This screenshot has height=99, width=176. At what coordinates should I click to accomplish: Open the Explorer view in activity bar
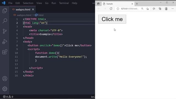click(5, 11)
